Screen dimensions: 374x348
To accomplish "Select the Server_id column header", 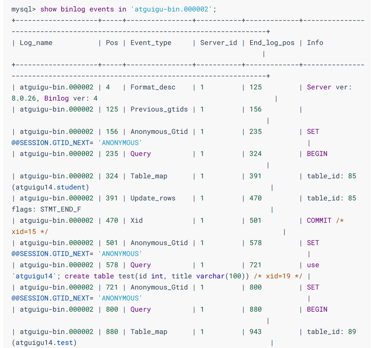I will click(219, 43).
